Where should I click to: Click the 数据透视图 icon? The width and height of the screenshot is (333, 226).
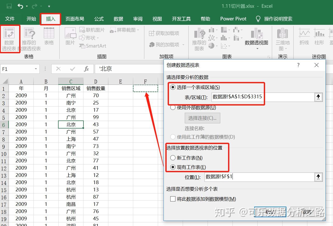tap(257, 34)
